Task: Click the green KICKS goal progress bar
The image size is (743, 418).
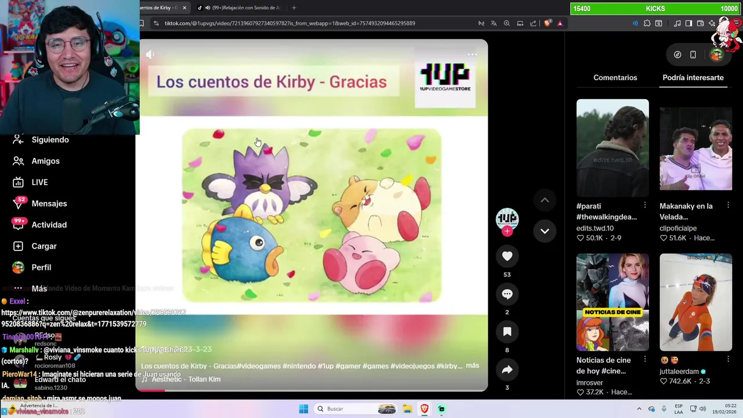Action: [655, 9]
